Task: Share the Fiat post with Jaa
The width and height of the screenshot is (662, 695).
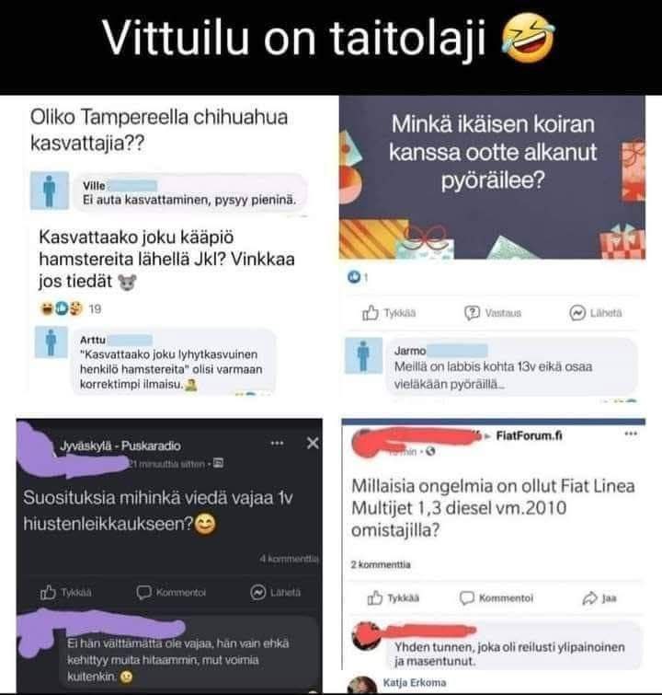Action: [x=599, y=598]
